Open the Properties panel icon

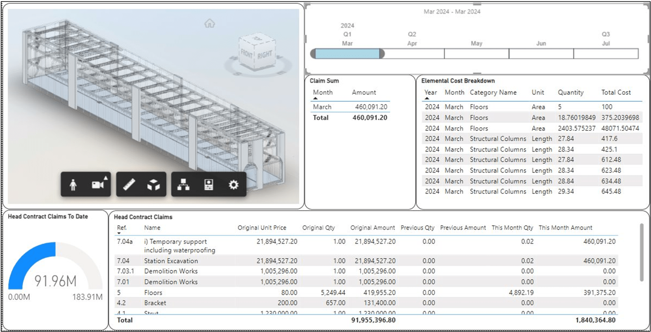point(209,184)
